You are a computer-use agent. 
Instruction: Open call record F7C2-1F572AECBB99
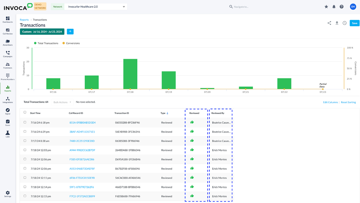coord(82,197)
